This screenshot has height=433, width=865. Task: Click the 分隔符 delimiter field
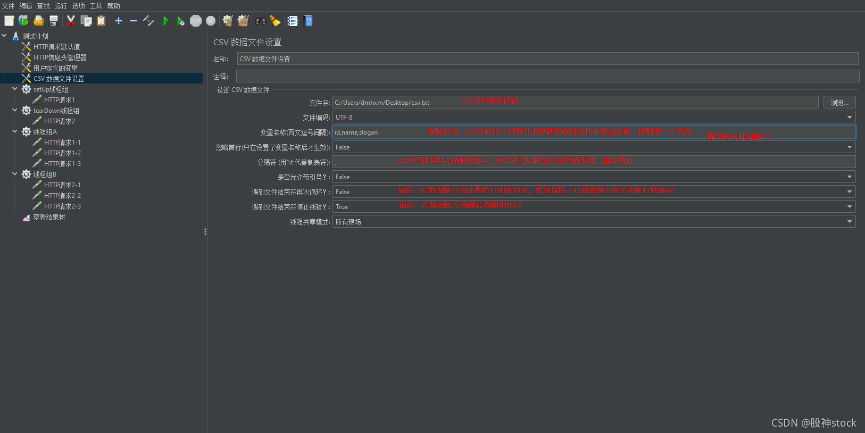pos(594,162)
